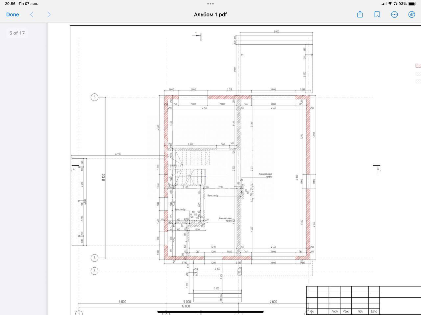Image resolution: width=421 pixels, height=315 pixels.
Task: Bookmark this page with bookmark icon
Action: 377,14
